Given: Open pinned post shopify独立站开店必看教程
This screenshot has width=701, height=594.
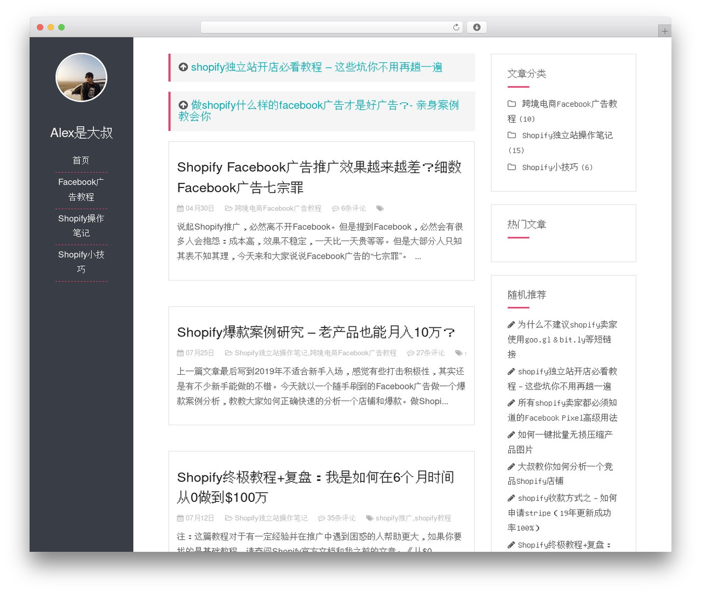Looking at the screenshot, I should point(317,67).
